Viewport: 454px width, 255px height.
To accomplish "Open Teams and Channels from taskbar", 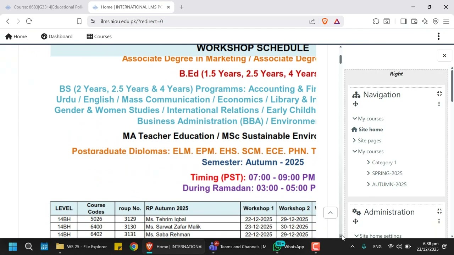I will click(237, 246).
